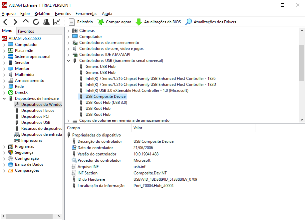Click the Programas icon in left menu
The image size is (305, 220).
pyautogui.click(x=11, y=146)
